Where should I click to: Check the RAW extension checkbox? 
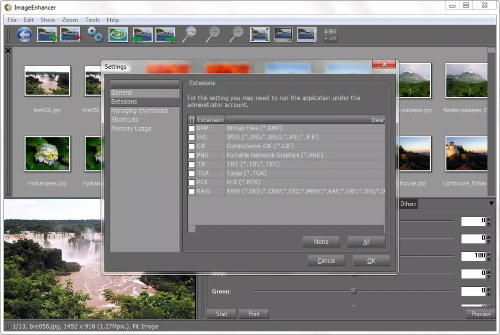pos(192,191)
